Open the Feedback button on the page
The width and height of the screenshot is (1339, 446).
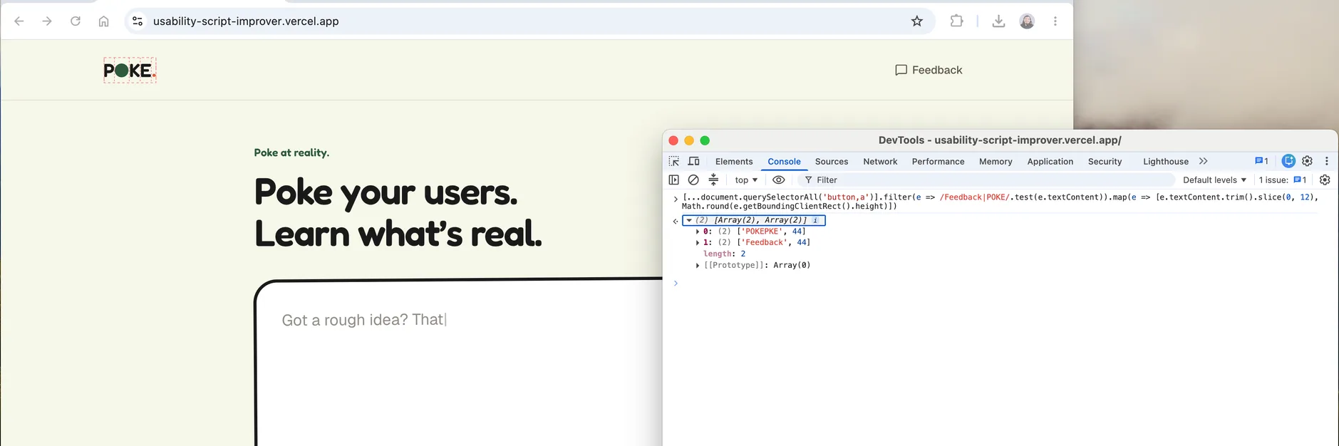(x=929, y=70)
